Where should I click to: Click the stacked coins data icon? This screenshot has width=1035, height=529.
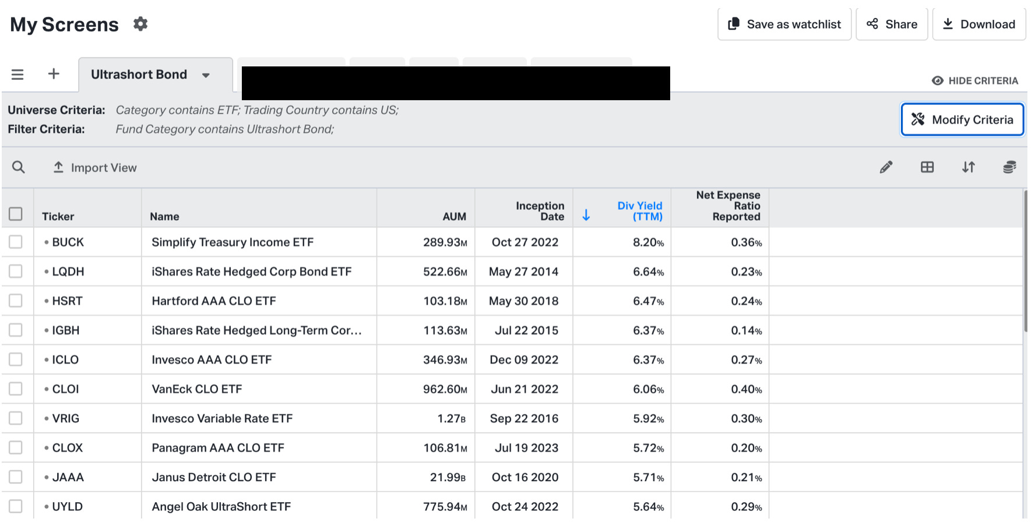click(1009, 167)
